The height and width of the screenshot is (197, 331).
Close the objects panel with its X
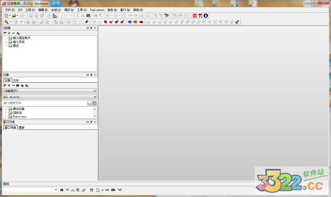[x=95, y=75]
